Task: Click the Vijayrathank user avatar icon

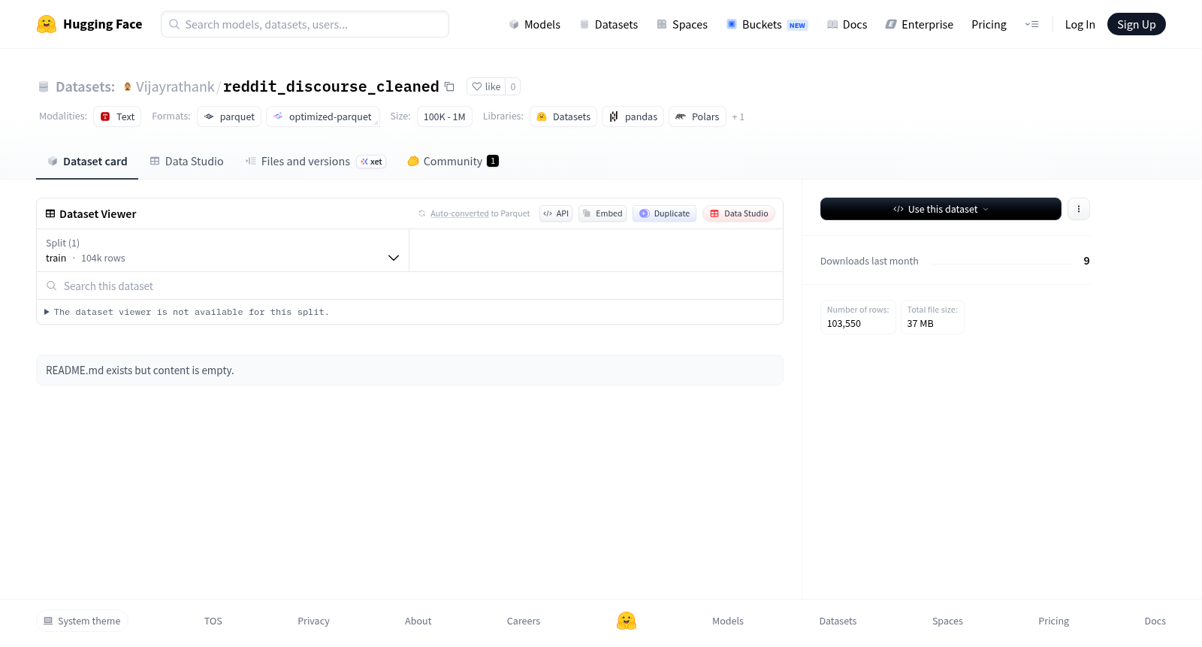Action: tap(128, 86)
